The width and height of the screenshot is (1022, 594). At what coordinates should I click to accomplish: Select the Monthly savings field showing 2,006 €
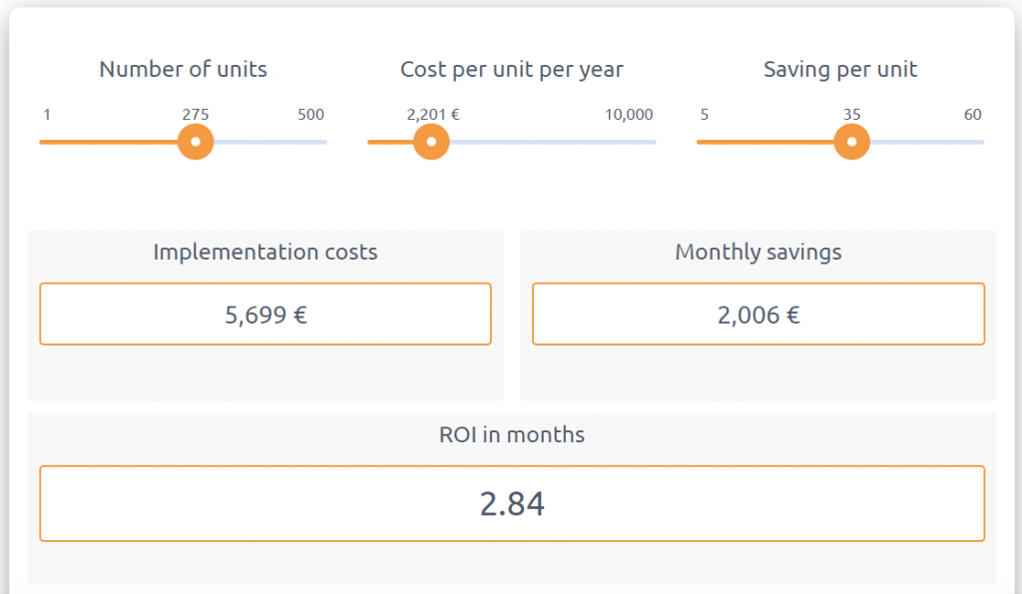pyautogui.click(x=759, y=313)
